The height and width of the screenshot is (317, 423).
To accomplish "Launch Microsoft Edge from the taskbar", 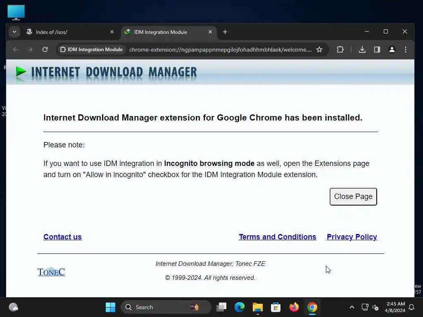I will (240, 307).
